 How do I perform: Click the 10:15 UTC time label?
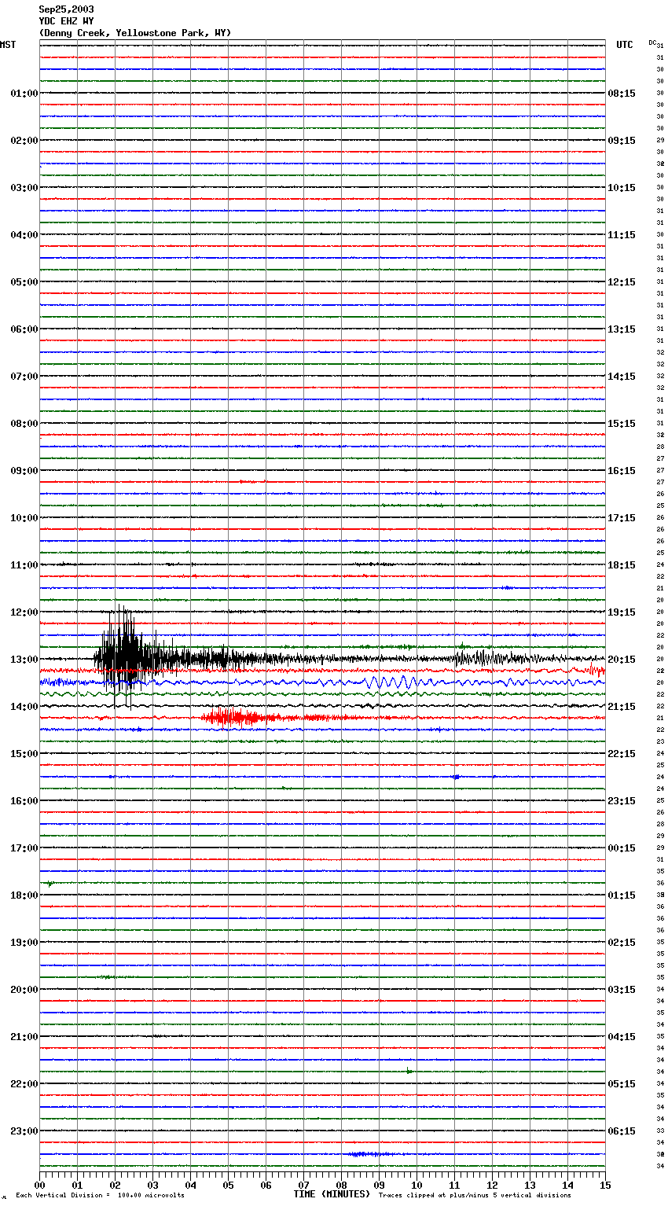(x=622, y=188)
